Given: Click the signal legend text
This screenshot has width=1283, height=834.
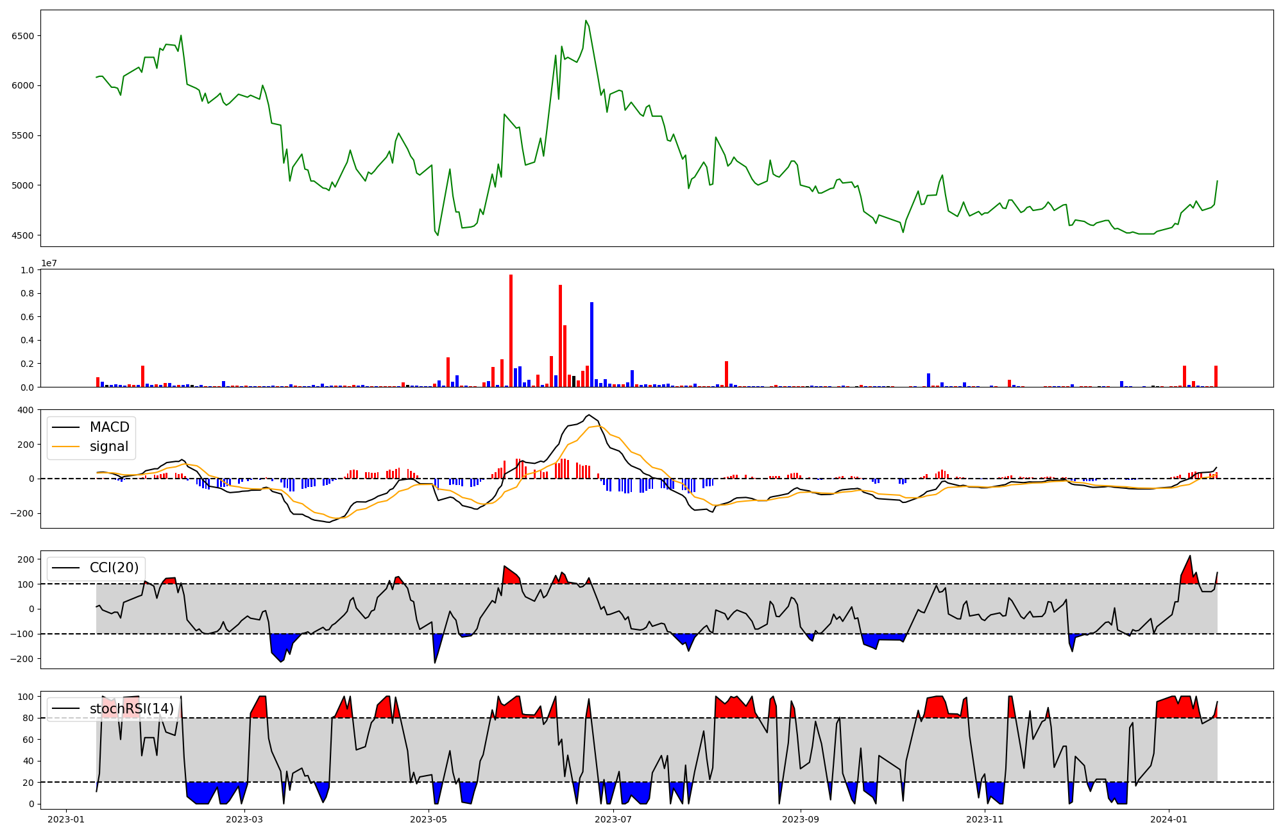Looking at the screenshot, I should pyautogui.click(x=109, y=447).
